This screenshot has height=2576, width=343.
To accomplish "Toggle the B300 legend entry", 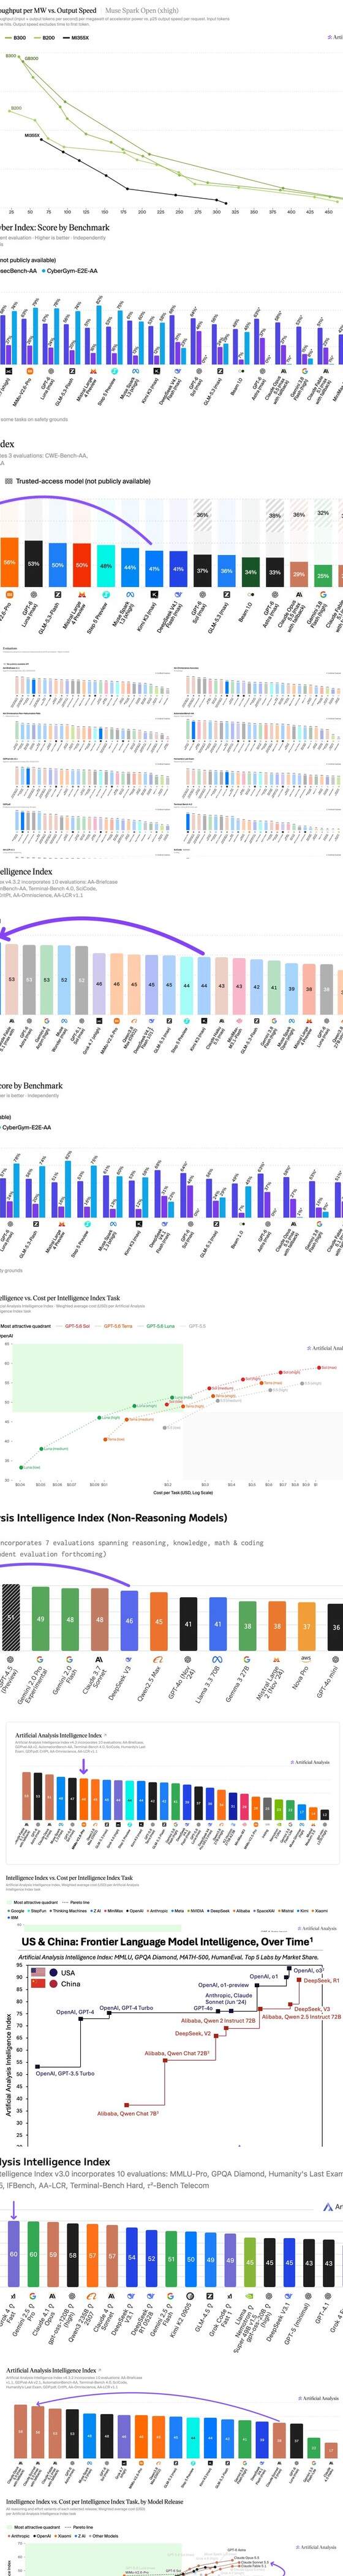I will click(x=15, y=37).
